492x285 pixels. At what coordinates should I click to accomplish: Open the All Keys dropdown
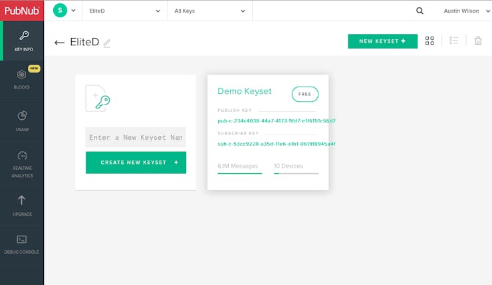point(209,11)
